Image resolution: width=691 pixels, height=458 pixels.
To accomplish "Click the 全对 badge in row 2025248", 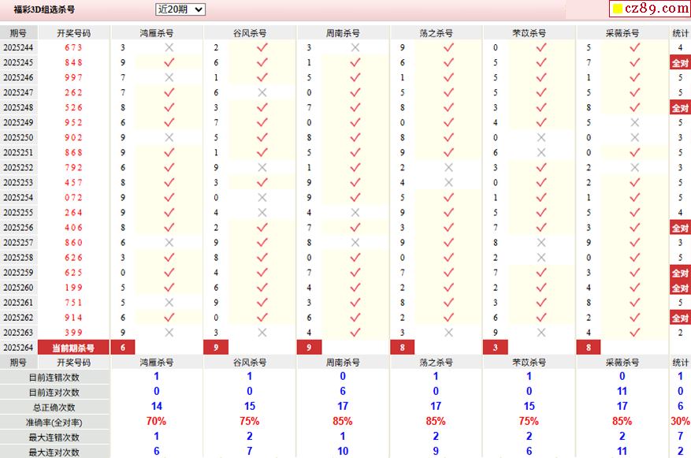I will click(x=680, y=107).
